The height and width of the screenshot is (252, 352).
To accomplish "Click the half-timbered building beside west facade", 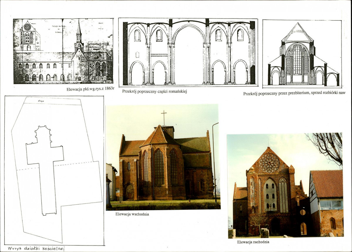I will [x=326, y=203].
